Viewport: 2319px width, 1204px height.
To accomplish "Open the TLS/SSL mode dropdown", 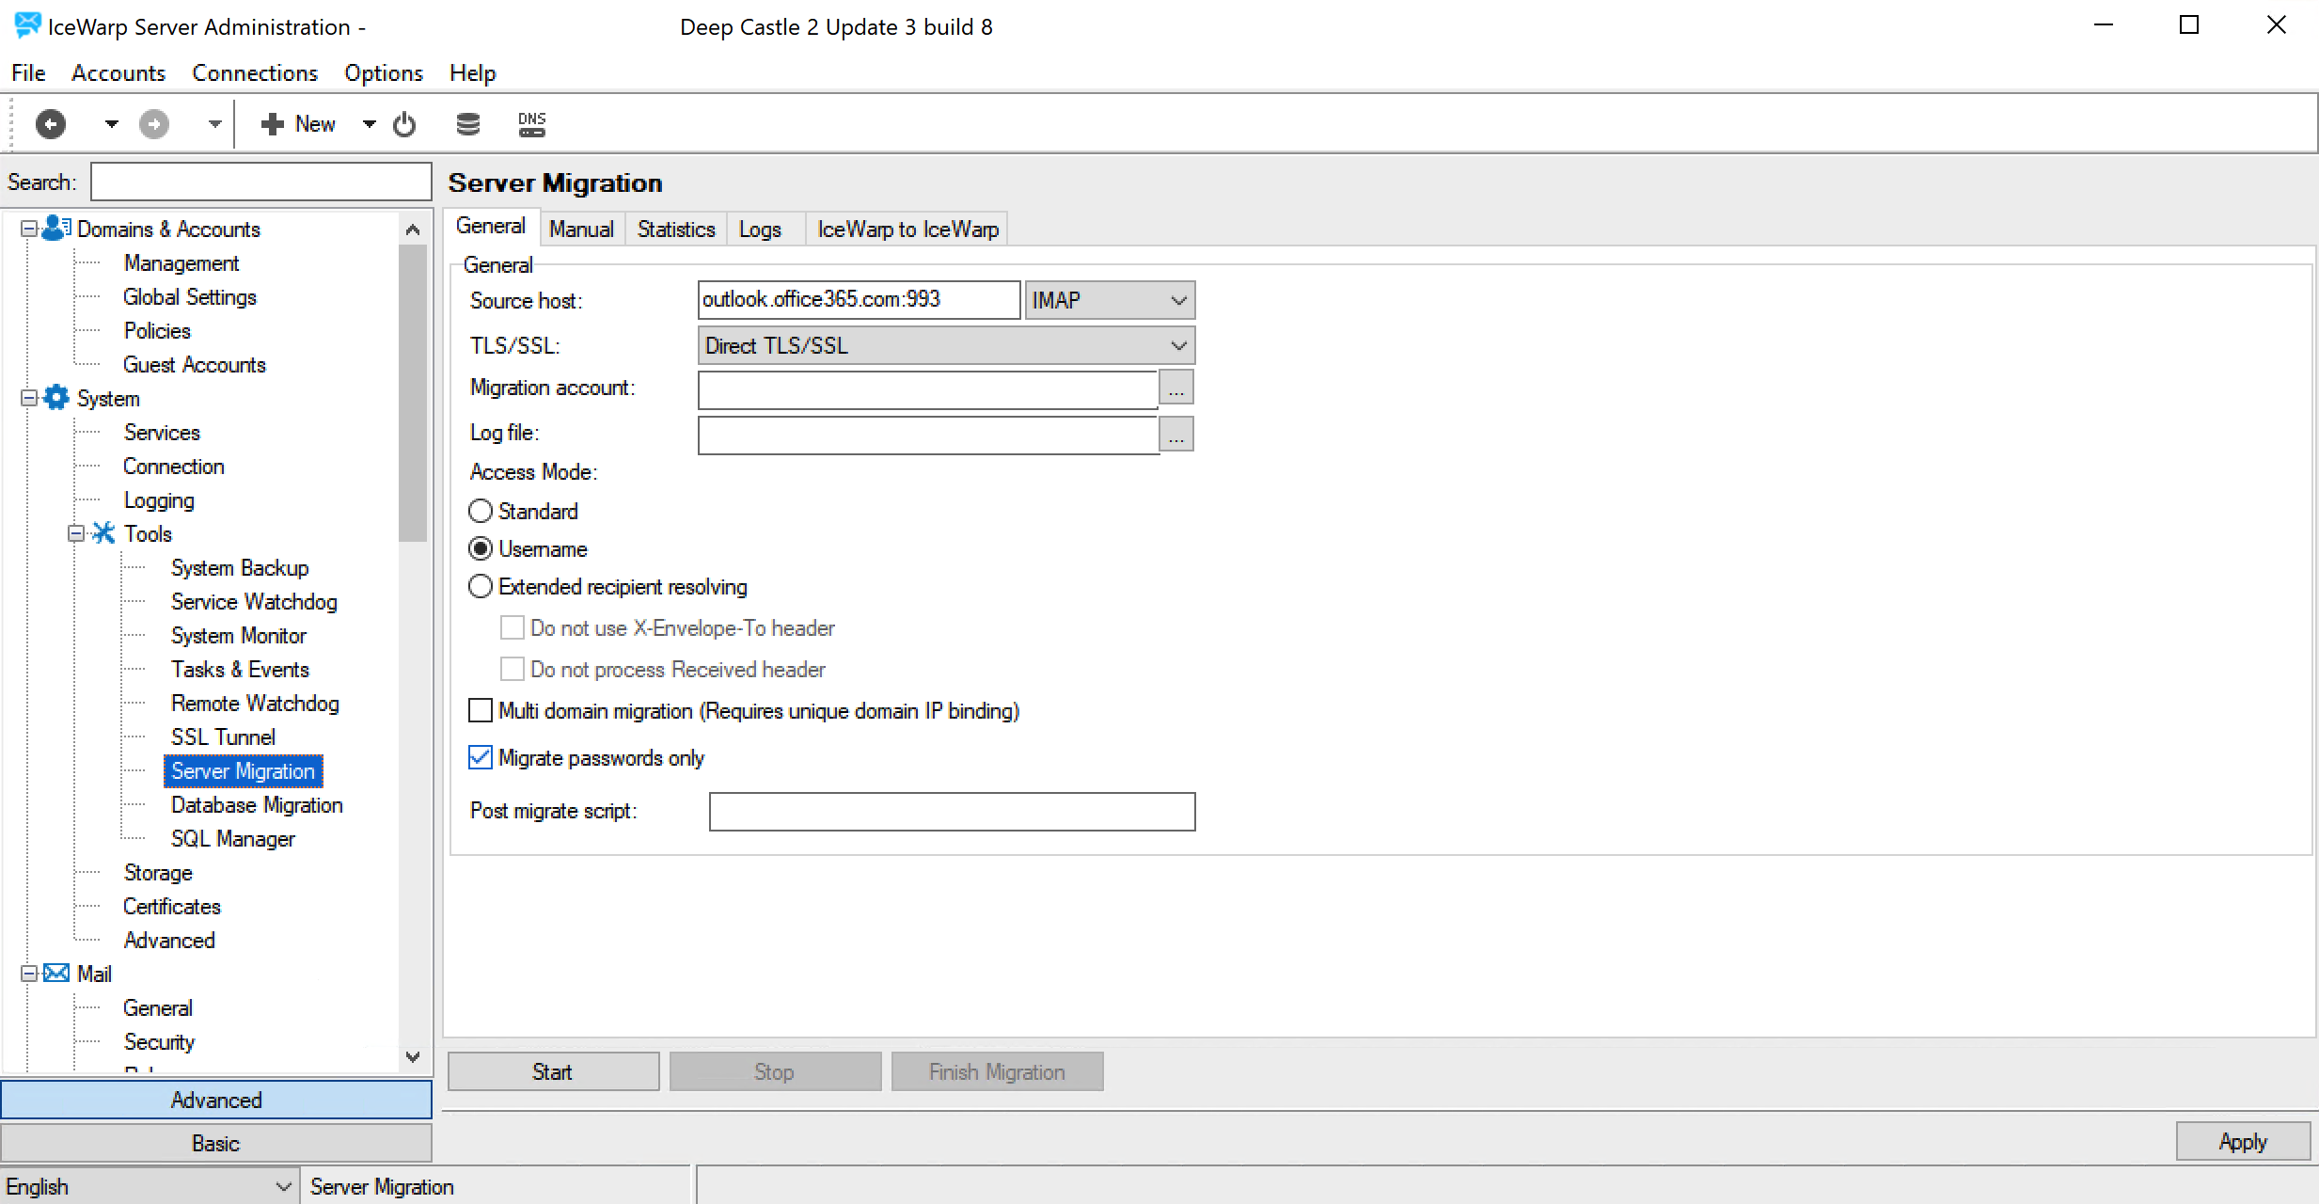I will coord(946,345).
